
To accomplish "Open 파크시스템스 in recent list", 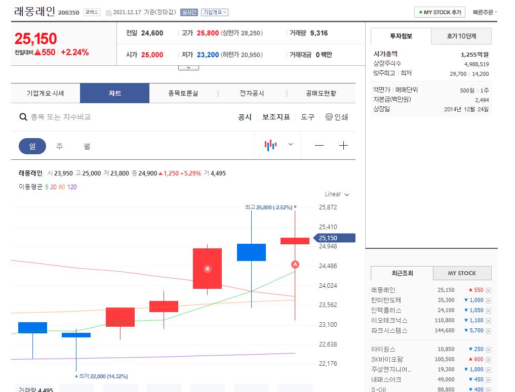I will pyautogui.click(x=389, y=331).
